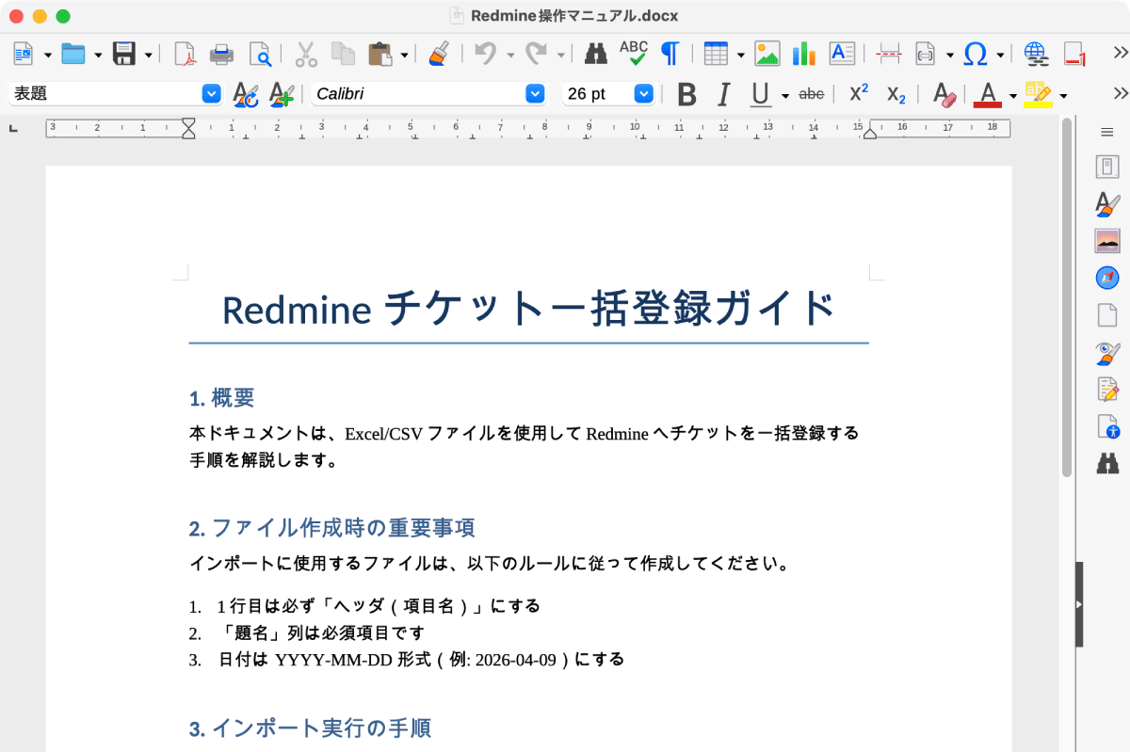Open the Navigator compass in the sidebar
Image resolution: width=1130 pixels, height=752 pixels.
click(1107, 278)
